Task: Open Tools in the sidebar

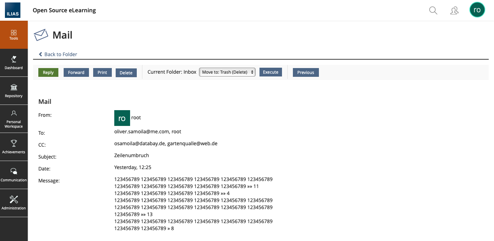Action: (x=14, y=35)
